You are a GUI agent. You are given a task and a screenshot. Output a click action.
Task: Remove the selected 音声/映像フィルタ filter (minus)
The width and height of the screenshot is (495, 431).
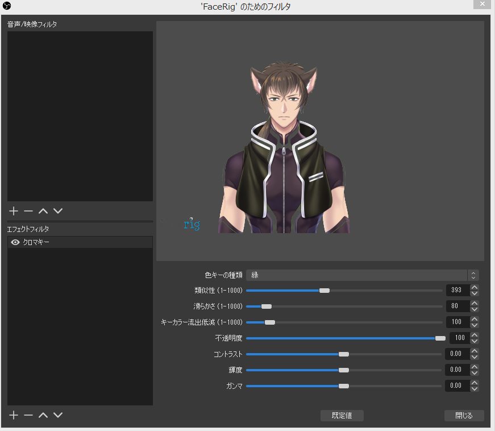pyautogui.click(x=28, y=210)
